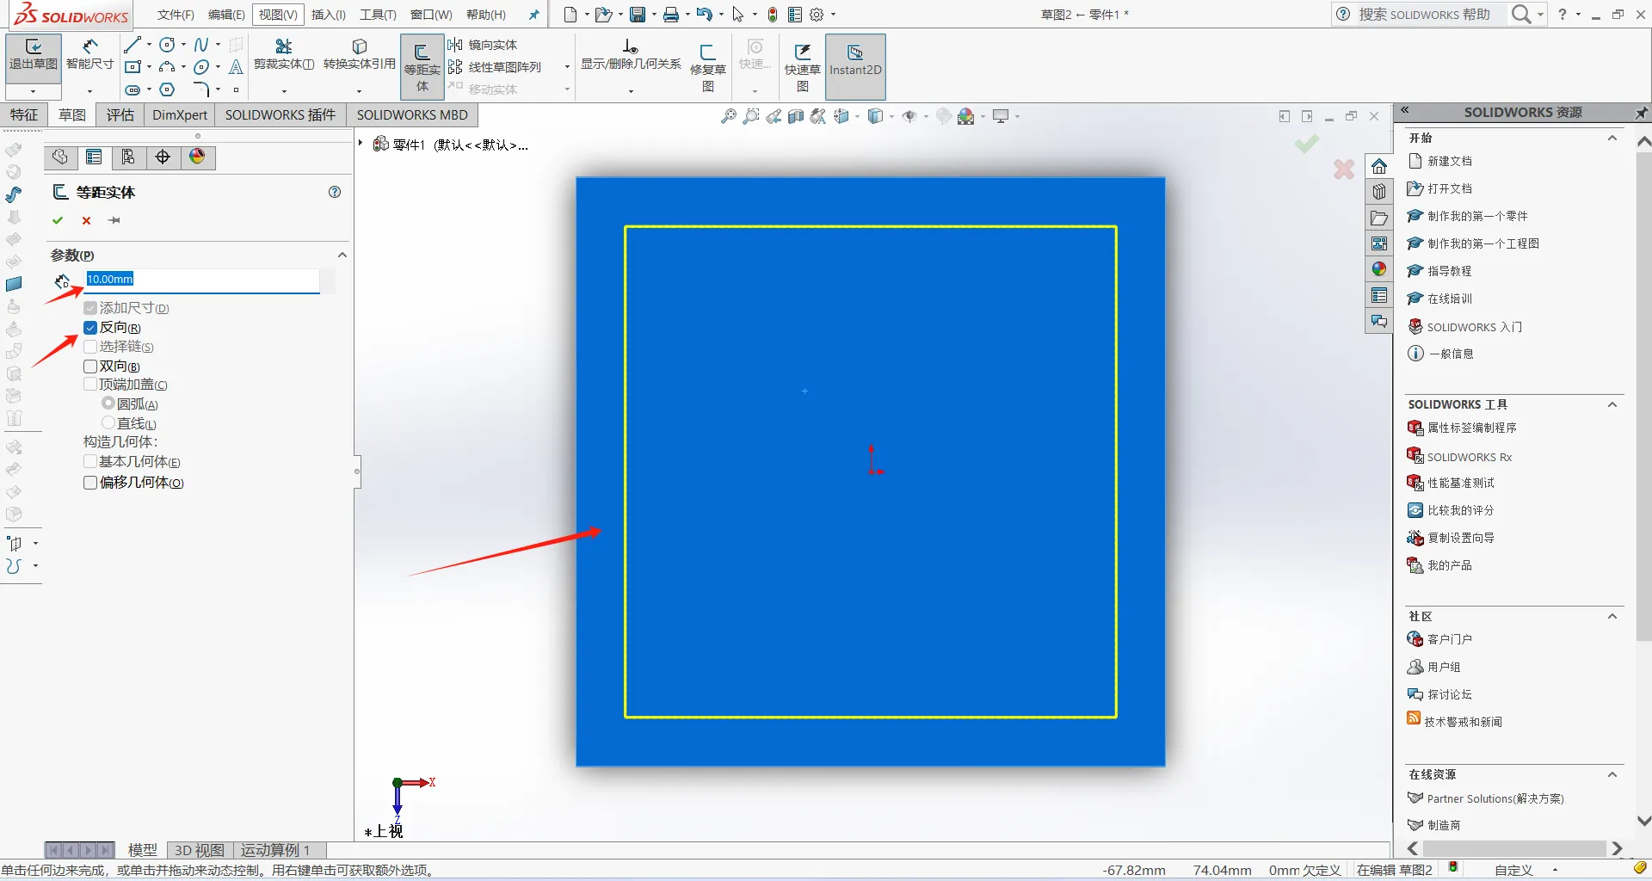Switch to the 特征 ribbon tab
Viewport: 1652px width, 881px height.
pos(23,115)
